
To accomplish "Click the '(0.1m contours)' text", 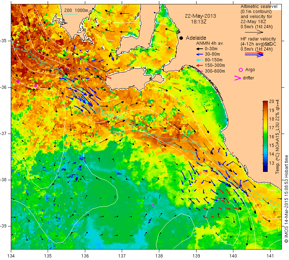I will pos(256,12).
